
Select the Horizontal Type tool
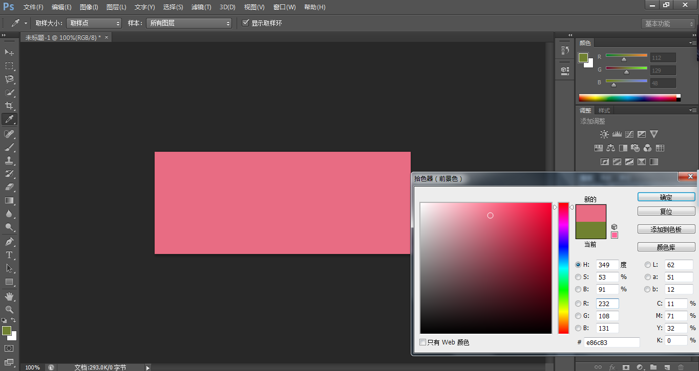(x=9, y=255)
